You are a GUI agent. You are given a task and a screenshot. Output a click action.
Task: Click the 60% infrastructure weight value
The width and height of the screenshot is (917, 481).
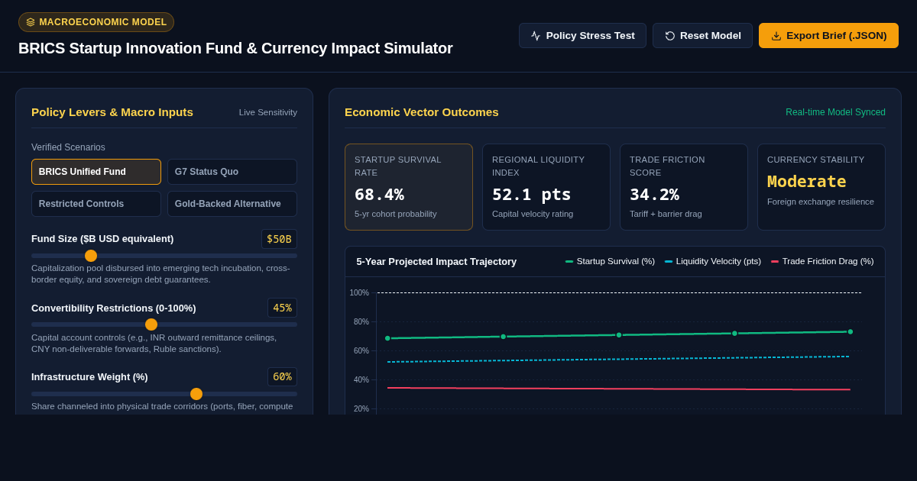click(282, 377)
